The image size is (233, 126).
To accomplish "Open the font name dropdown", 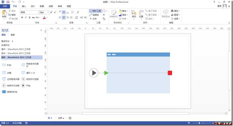I will click(39, 12).
